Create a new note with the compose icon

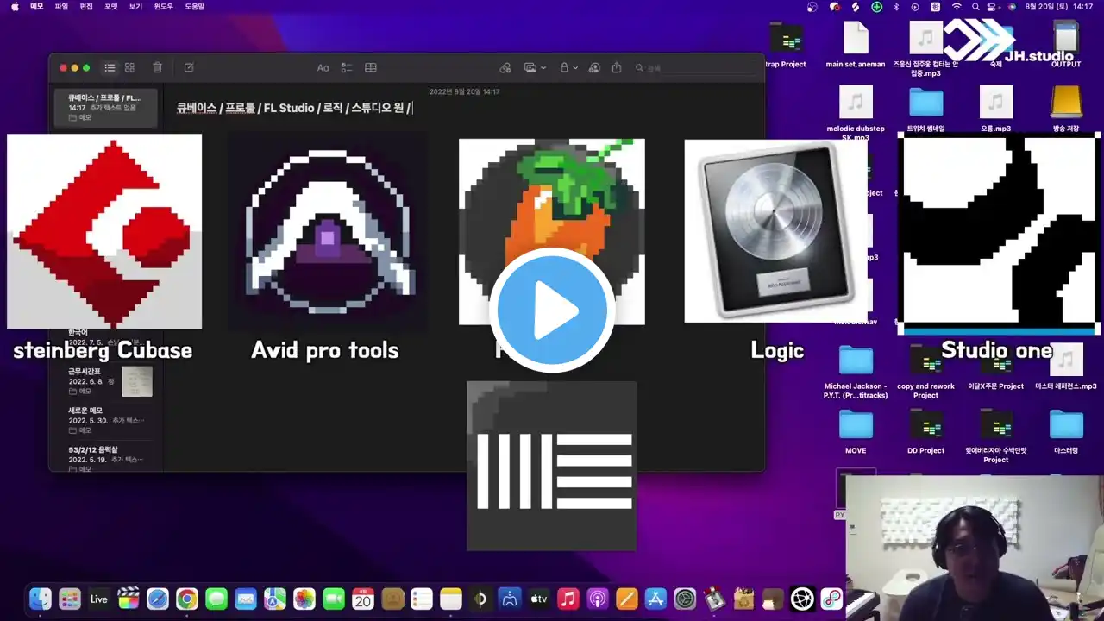pyautogui.click(x=189, y=67)
